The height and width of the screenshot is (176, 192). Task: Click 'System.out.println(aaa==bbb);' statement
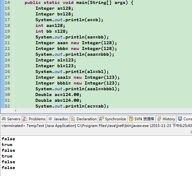click(74, 54)
